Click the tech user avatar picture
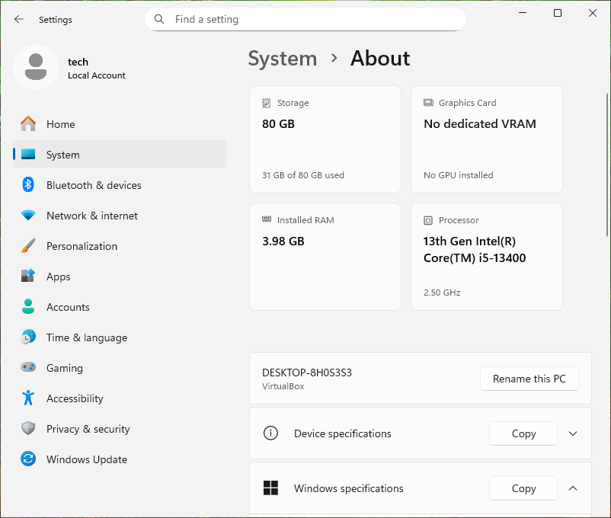 (x=36, y=67)
